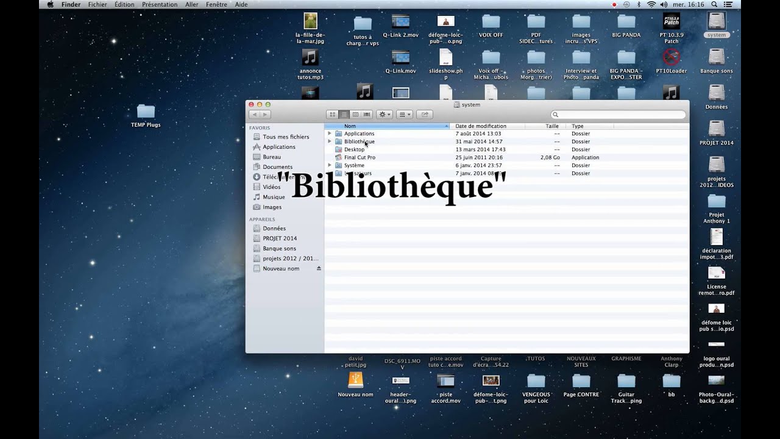Select the VOIX OFF desktop folder
This screenshot has height=439, width=780.
pos(491,26)
